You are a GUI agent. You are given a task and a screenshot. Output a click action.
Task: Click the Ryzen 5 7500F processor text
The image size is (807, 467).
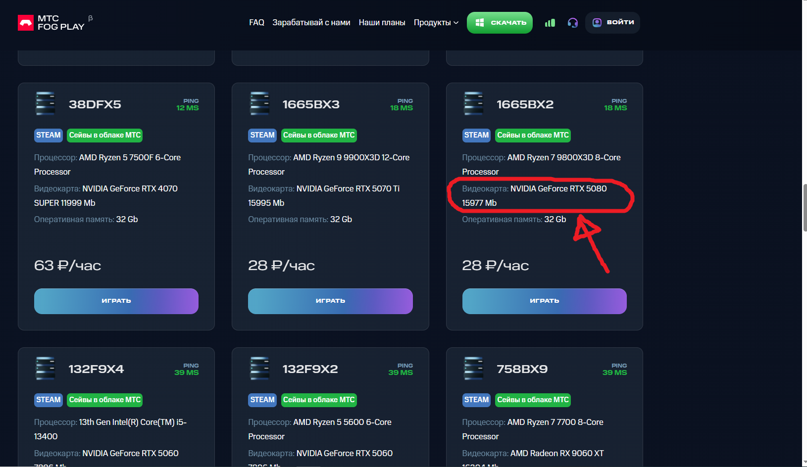click(107, 165)
